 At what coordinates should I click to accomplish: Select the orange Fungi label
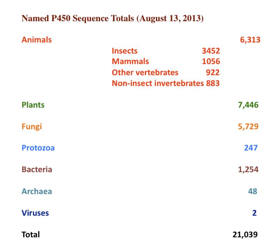tap(32, 127)
